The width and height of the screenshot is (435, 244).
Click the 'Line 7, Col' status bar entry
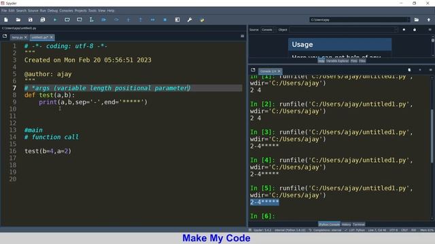377,230
